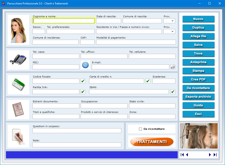Click the Esporta archivio button
The width and height of the screenshot is (225, 165).
[x=198, y=97]
